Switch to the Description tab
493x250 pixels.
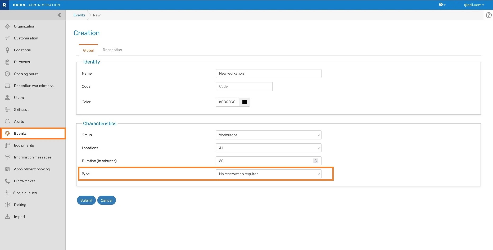(x=112, y=50)
